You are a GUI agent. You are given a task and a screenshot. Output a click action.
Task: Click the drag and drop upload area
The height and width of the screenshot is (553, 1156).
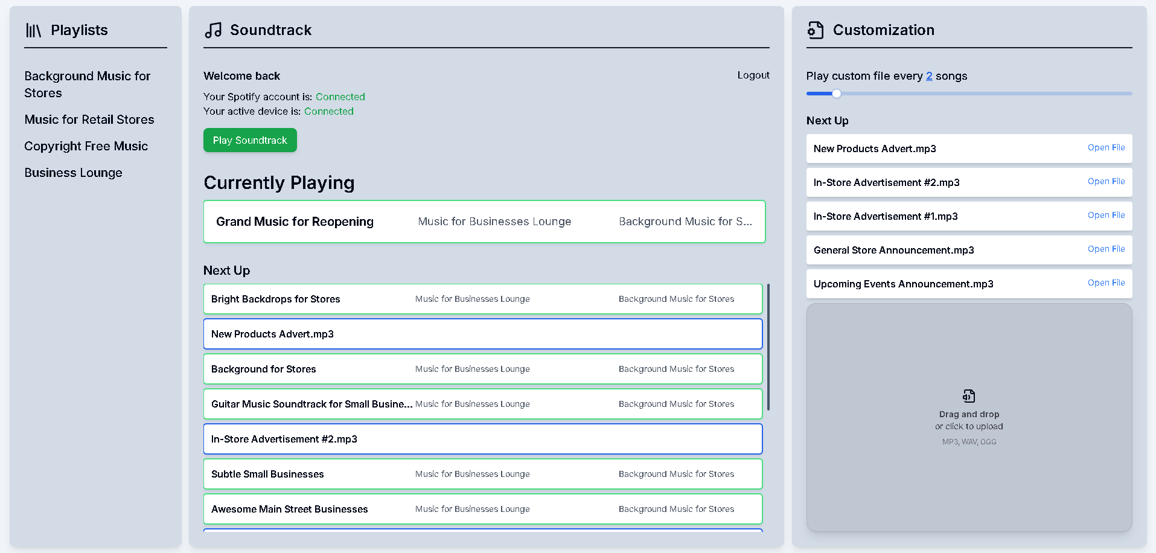coord(969,417)
